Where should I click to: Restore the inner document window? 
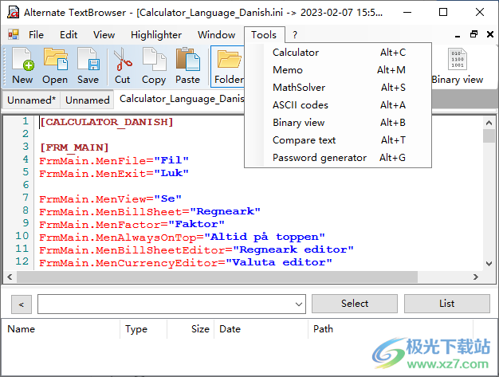point(473,34)
